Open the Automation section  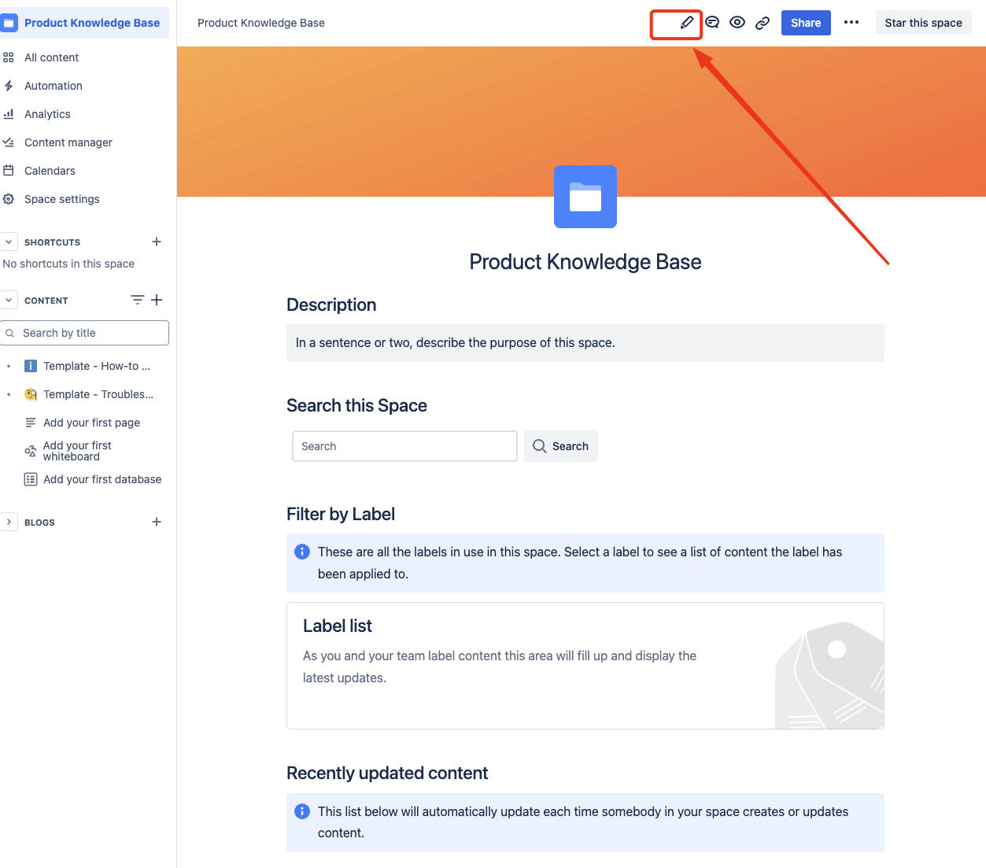click(53, 85)
